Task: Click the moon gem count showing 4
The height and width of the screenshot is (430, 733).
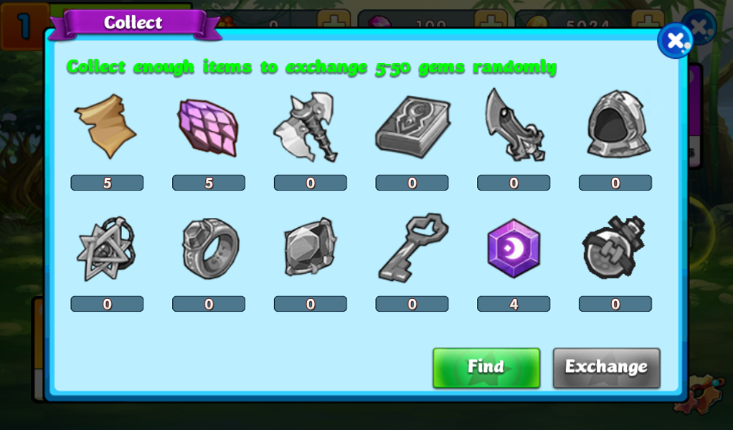Action: tap(514, 304)
